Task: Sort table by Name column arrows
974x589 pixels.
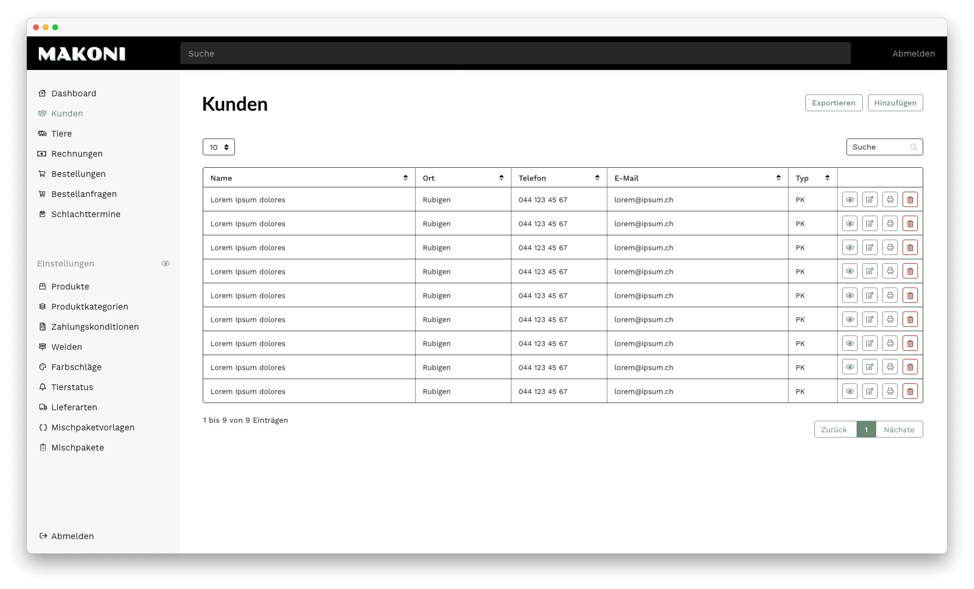Action: [406, 178]
